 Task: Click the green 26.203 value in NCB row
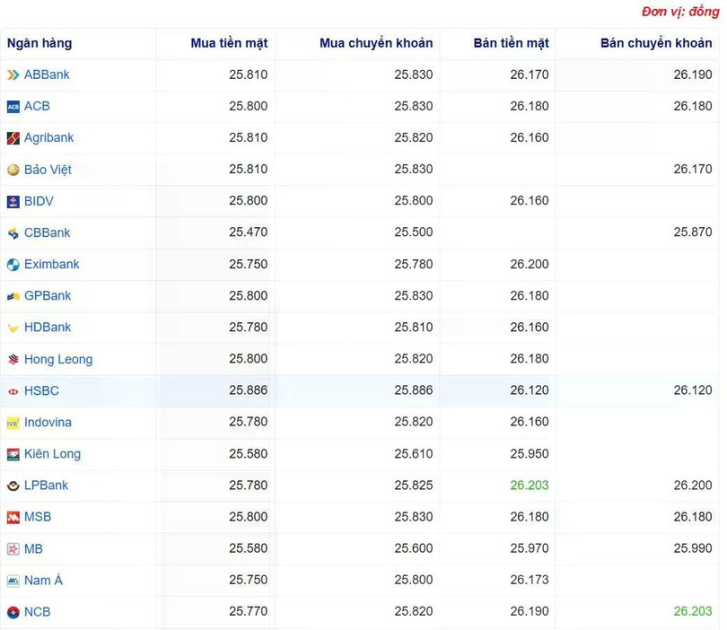click(x=693, y=611)
